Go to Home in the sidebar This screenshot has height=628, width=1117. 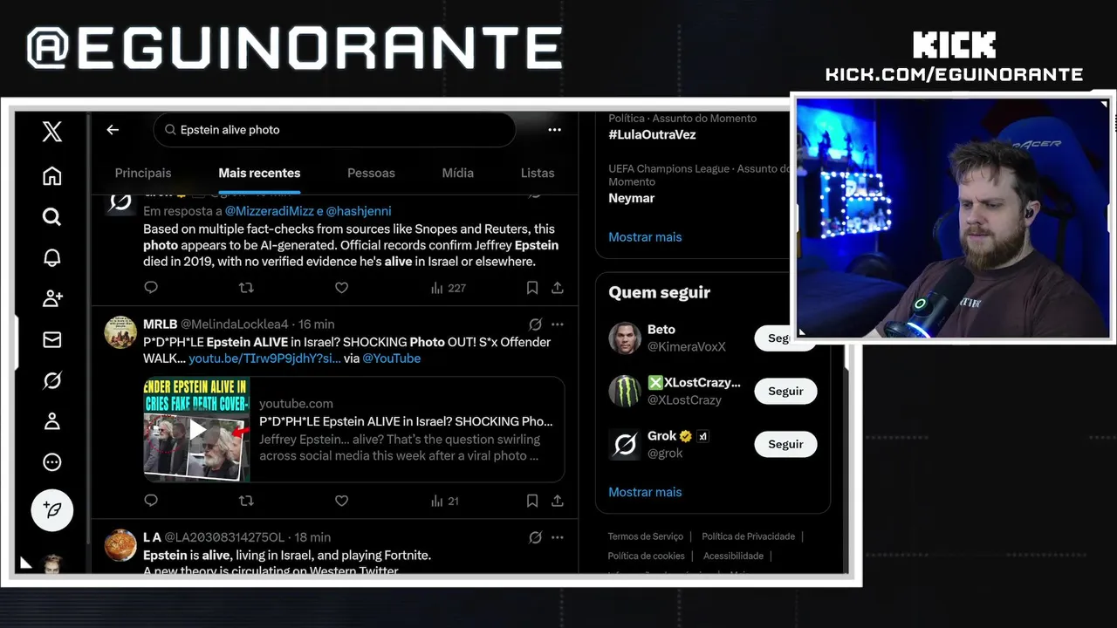52,175
